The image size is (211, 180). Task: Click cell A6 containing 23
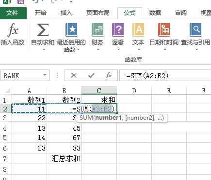pos(29,148)
